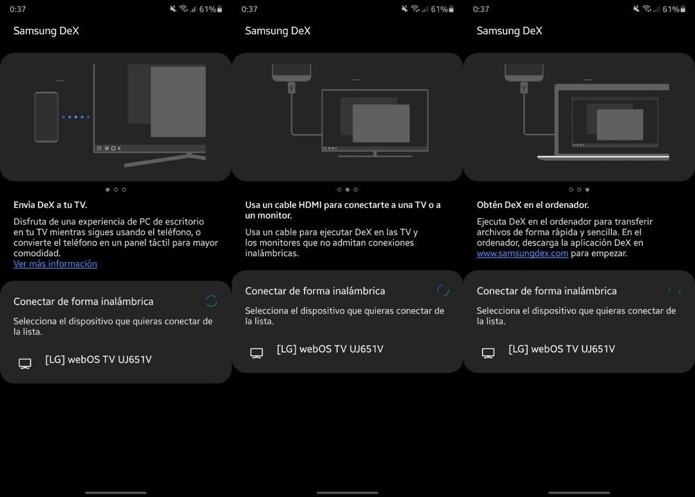Open 'Ver más información' link in first screen
695x497 pixels.
pyautogui.click(x=55, y=264)
